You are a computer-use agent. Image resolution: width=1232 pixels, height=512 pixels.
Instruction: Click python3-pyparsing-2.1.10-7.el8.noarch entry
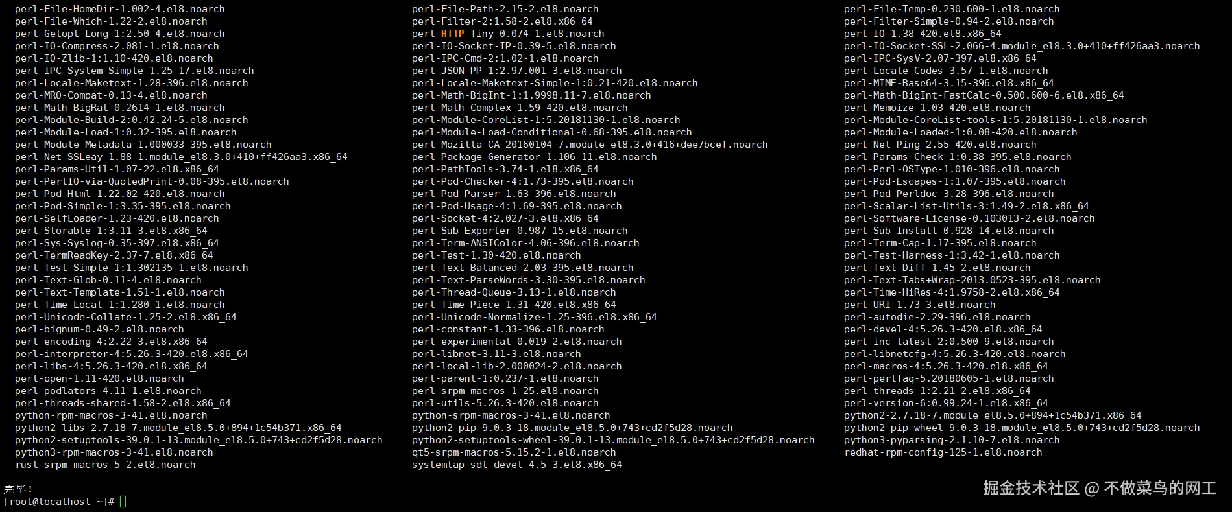tap(952, 440)
